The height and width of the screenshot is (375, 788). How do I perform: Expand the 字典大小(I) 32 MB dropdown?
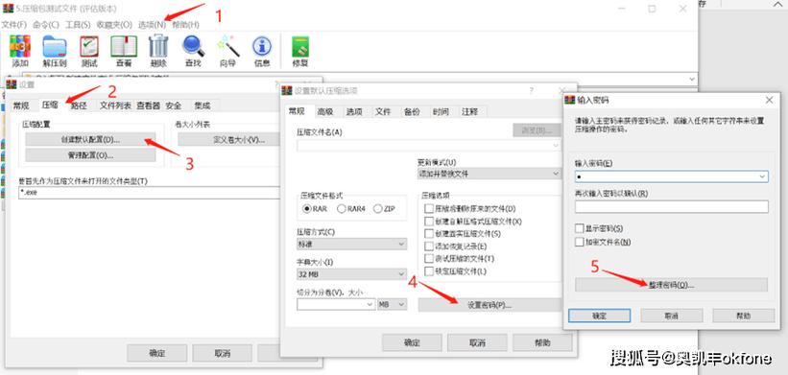(401, 274)
